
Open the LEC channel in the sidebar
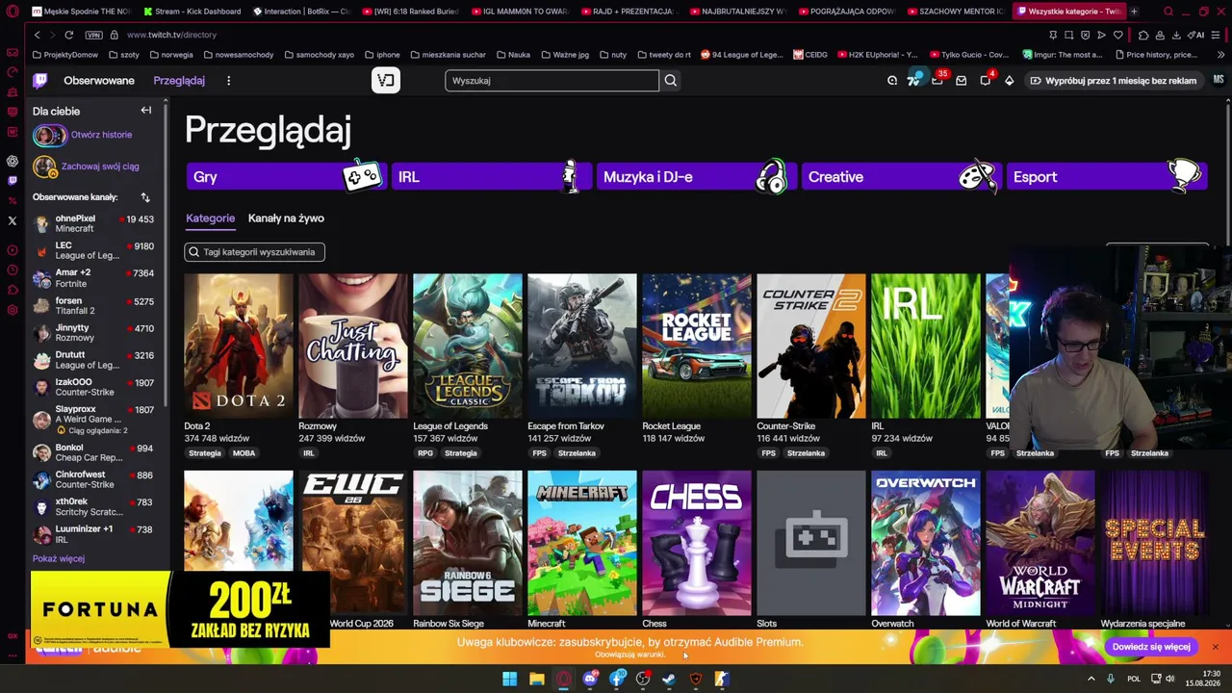click(93, 250)
